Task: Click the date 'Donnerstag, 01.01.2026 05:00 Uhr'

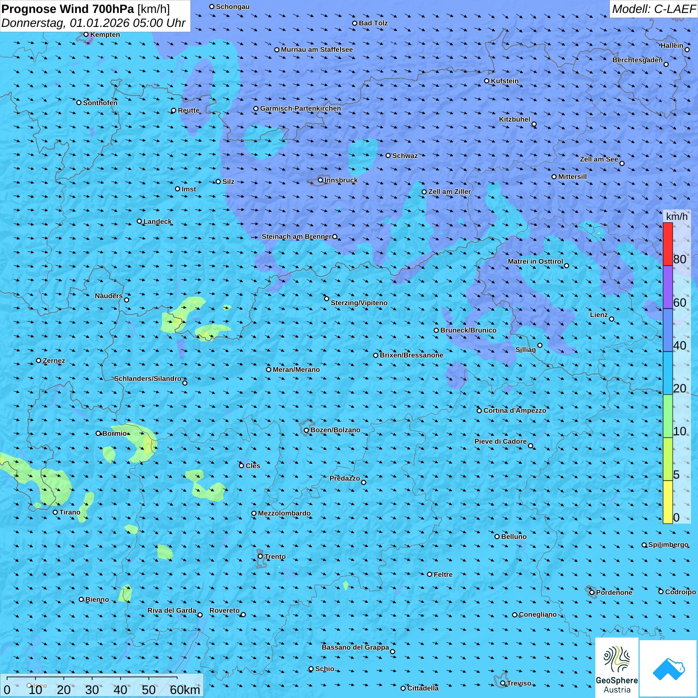Action: [x=94, y=23]
